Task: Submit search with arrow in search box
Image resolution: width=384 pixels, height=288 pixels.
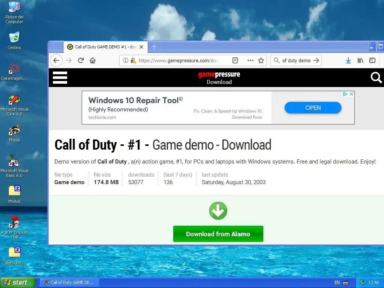Action: (x=316, y=60)
